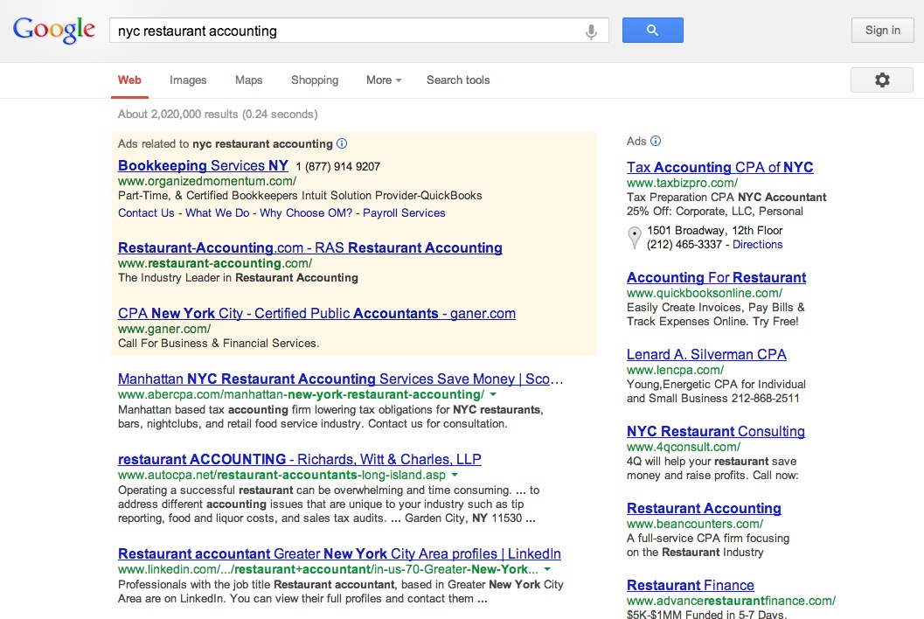Open beancounters 'Restaurant Accounting' ad
The height and width of the screenshot is (619, 924).
point(704,508)
